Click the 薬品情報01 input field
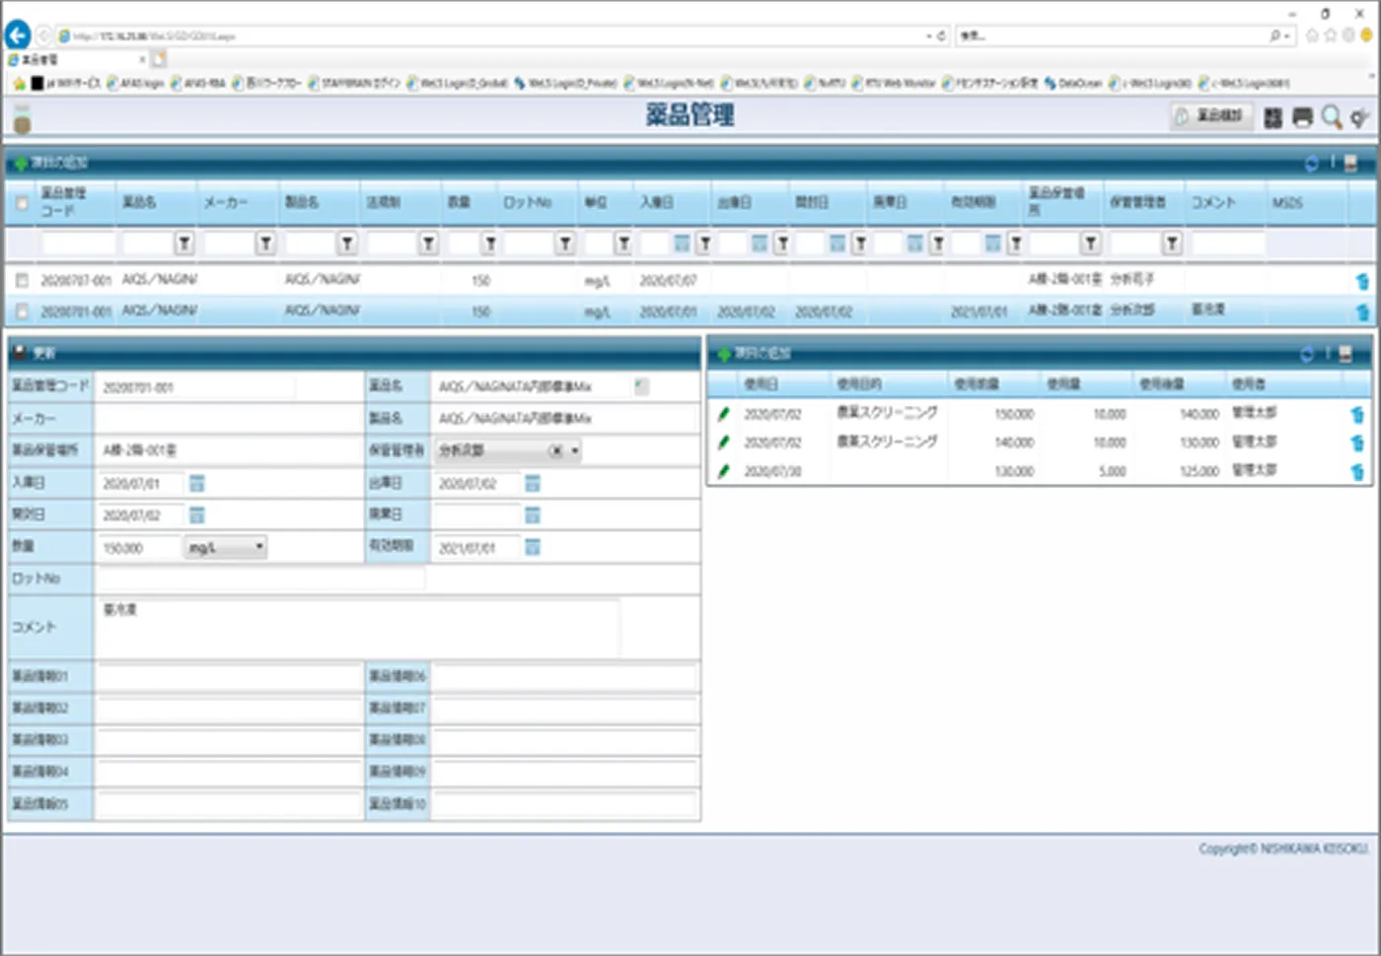Viewport: 1381px width, 956px height. (230, 677)
